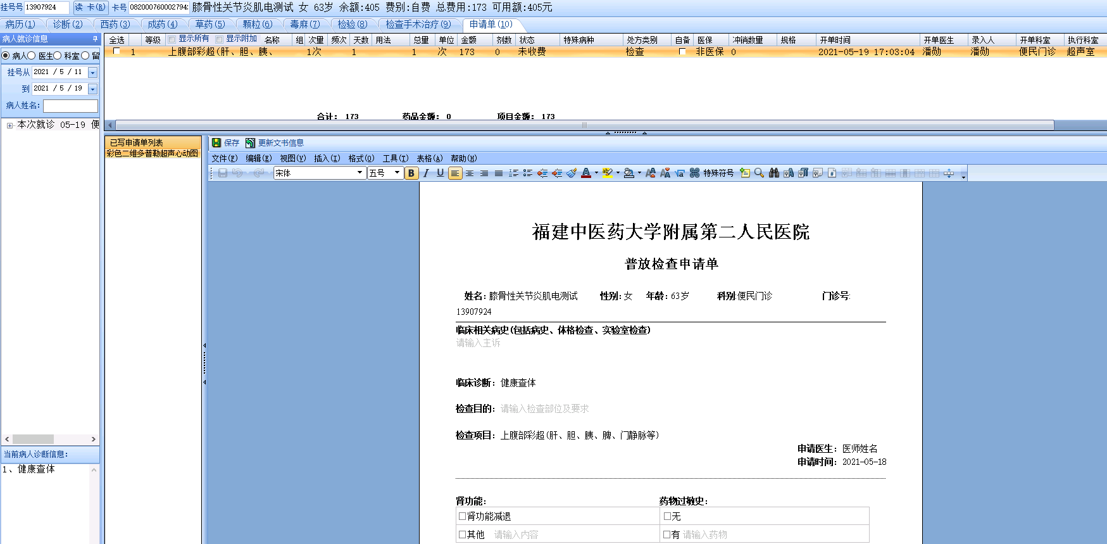Switch to the 诊断(2) tab
The height and width of the screenshot is (544, 1107).
coord(68,25)
